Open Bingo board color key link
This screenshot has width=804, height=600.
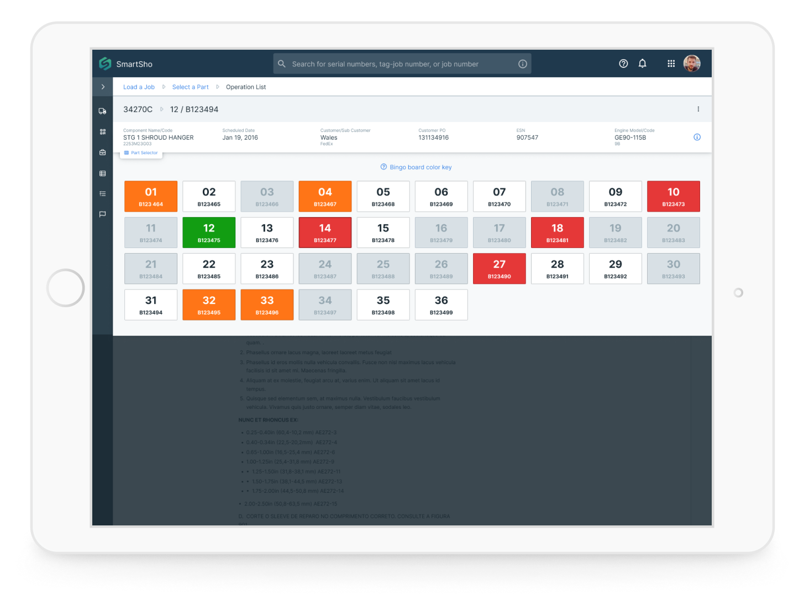(416, 167)
